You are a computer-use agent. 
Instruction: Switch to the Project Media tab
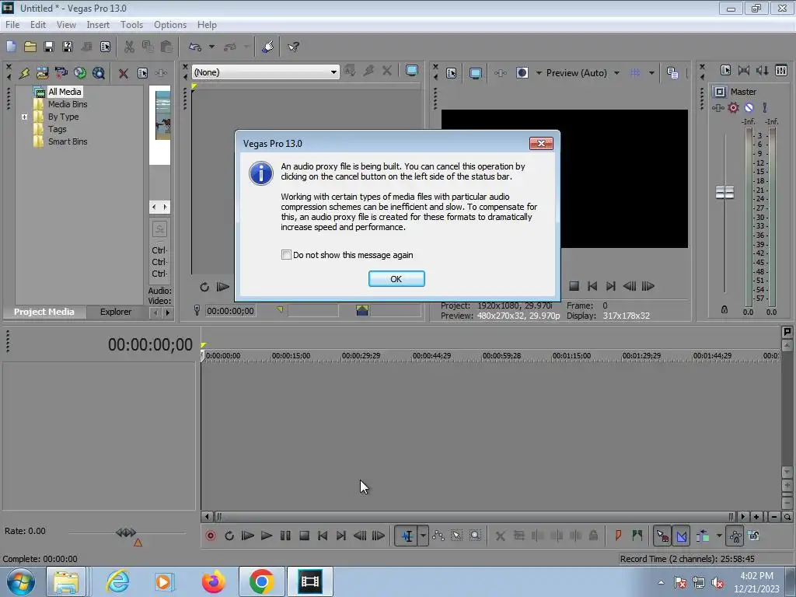point(44,312)
